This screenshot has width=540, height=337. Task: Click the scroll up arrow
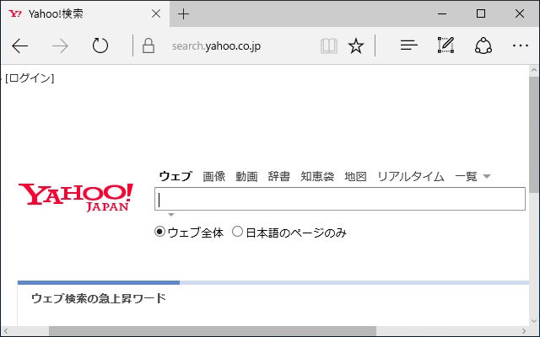click(x=534, y=71)
